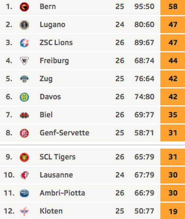This screenshot has height=219, width=185.
Task: Select the ZSC Lions team name
Action: click(x=56, y=42)
